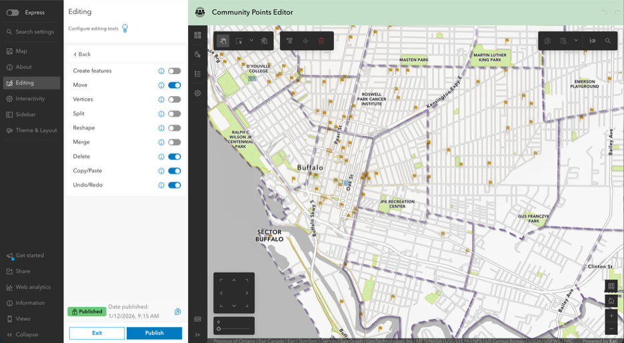Screen dimensions: 624x343
Task: Show info for Create features
Action: coord(161,71)
